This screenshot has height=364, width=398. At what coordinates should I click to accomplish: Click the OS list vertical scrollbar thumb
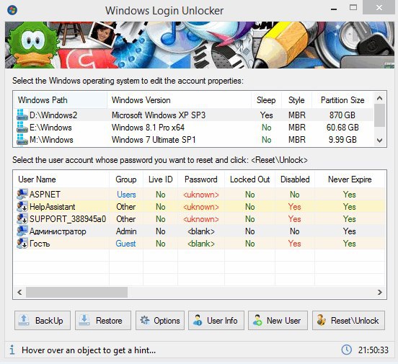coord(380,115)
